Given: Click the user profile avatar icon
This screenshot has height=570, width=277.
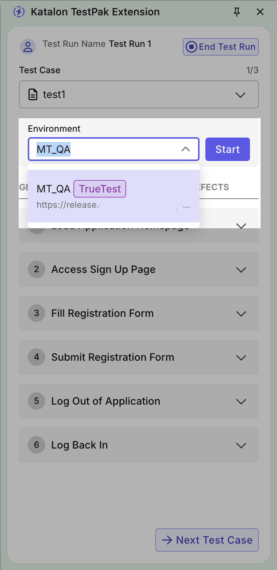Looking at the screenshot, I should [x=28, y=46].
